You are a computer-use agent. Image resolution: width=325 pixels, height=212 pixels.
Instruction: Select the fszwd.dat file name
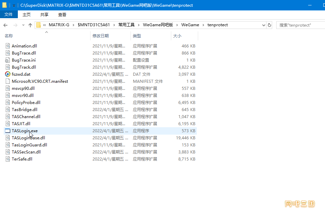click(21, 74)
